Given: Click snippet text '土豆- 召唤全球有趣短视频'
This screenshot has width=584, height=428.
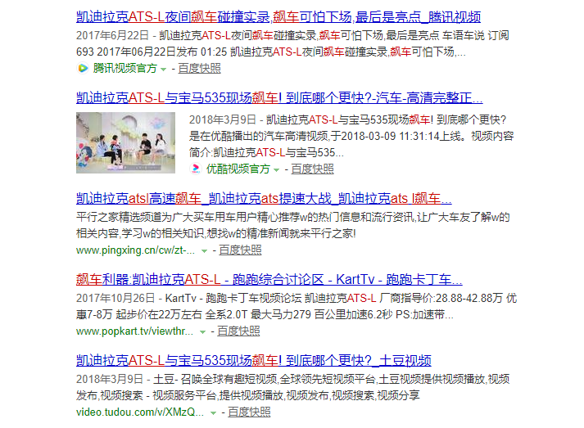Looking at the screenshot, I should (x=215, y=380).
